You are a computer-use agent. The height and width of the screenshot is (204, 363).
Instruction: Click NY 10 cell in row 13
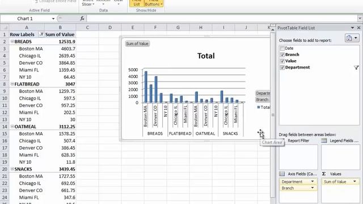pos(27,120)
